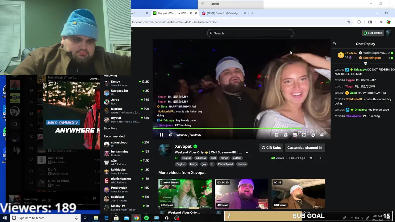The image size is (395, 222).
Task: Open xQc in Recommended
Action: (126, 162)
